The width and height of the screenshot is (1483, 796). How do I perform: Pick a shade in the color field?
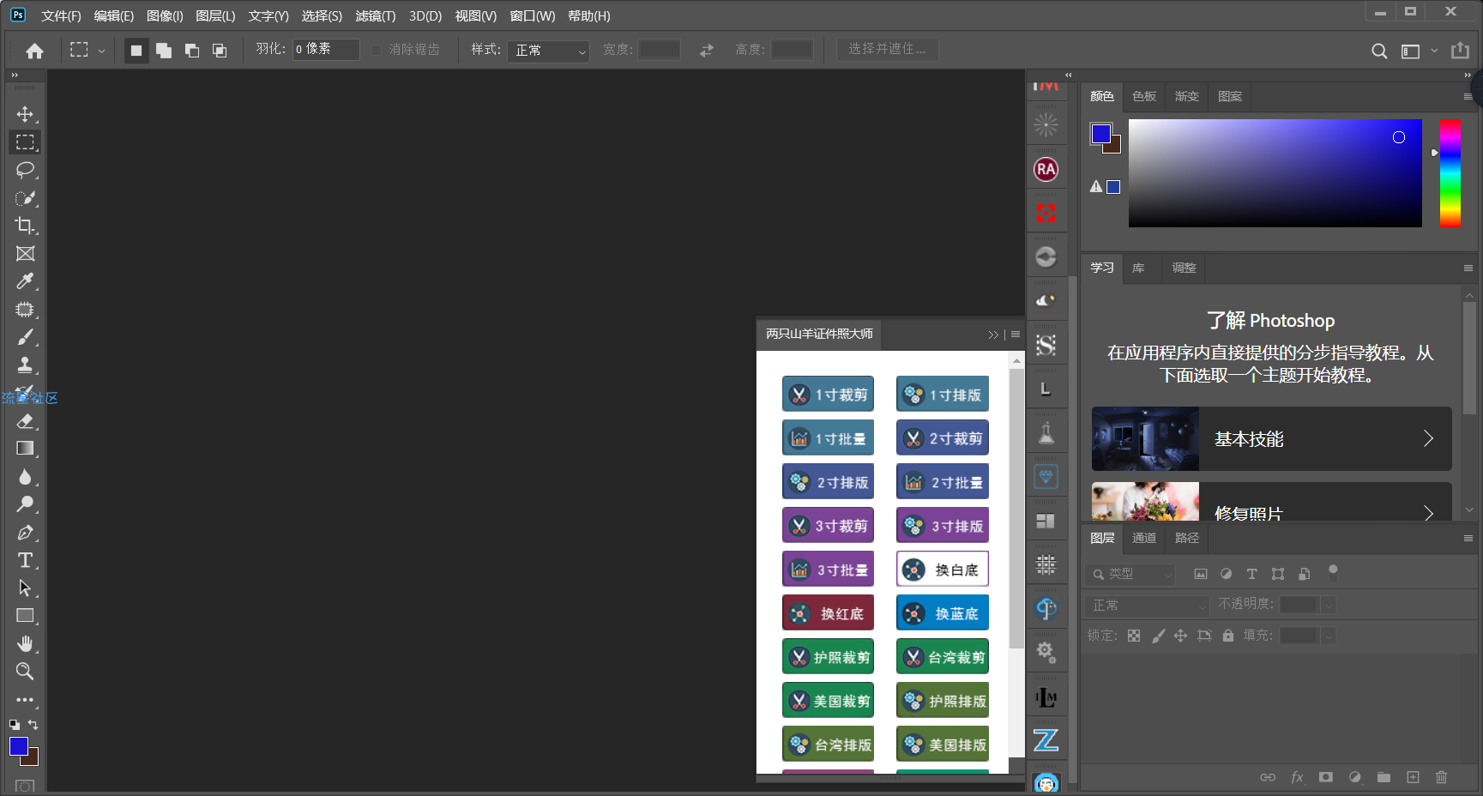1275,173
